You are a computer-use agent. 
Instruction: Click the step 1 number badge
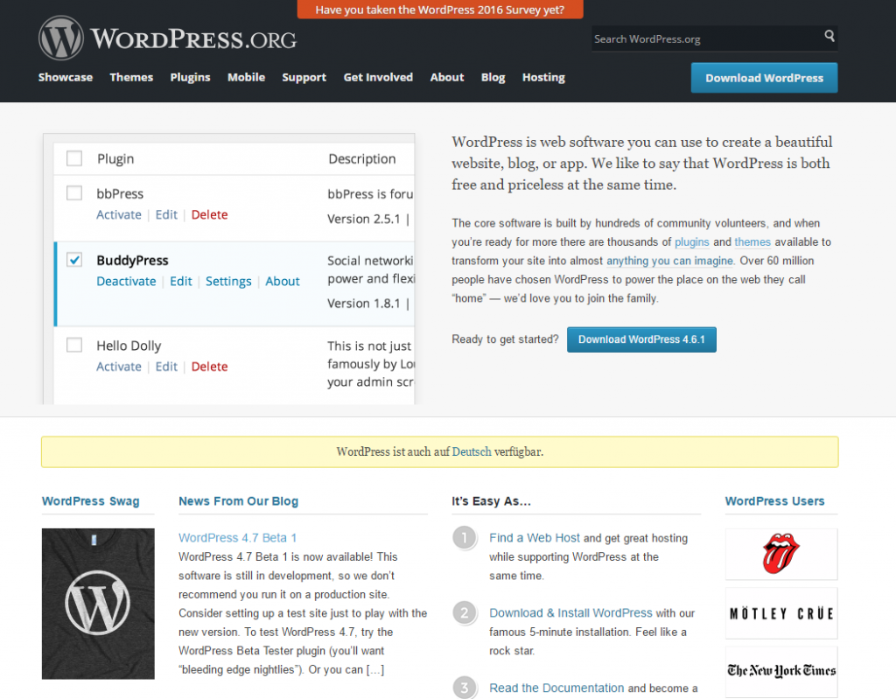tap(464, 537)
